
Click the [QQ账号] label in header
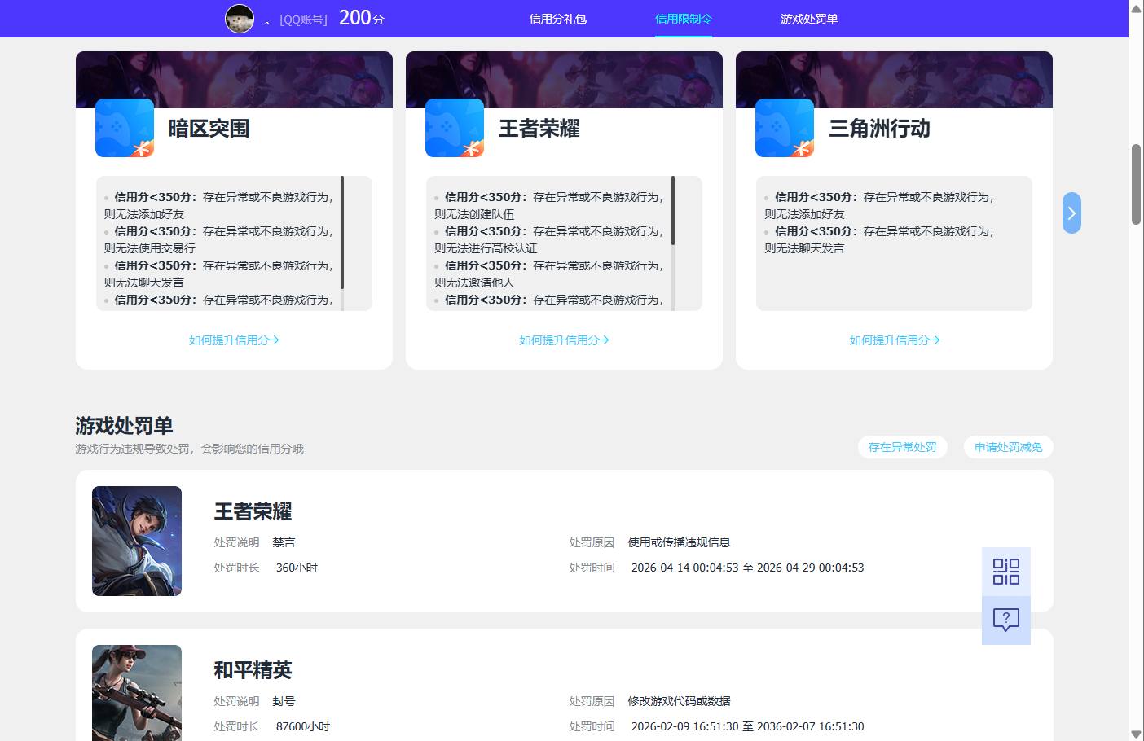point(303,20)
